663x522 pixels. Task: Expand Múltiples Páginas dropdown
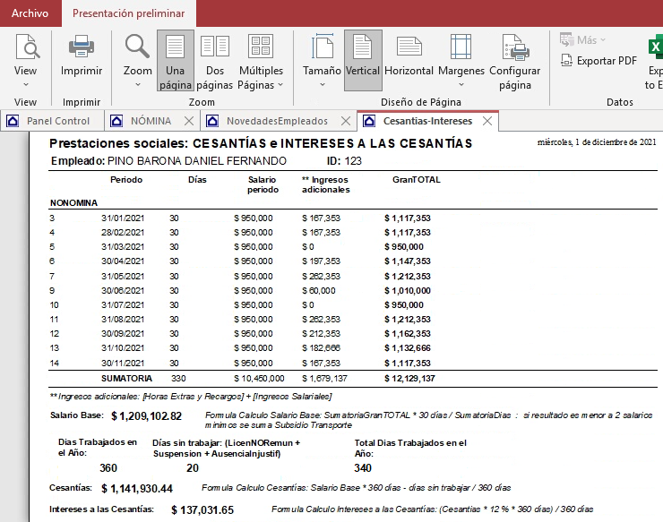click(280, 85)
